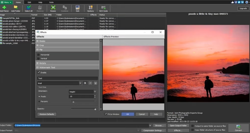Open Compression Settings... button

coord(153,131)
